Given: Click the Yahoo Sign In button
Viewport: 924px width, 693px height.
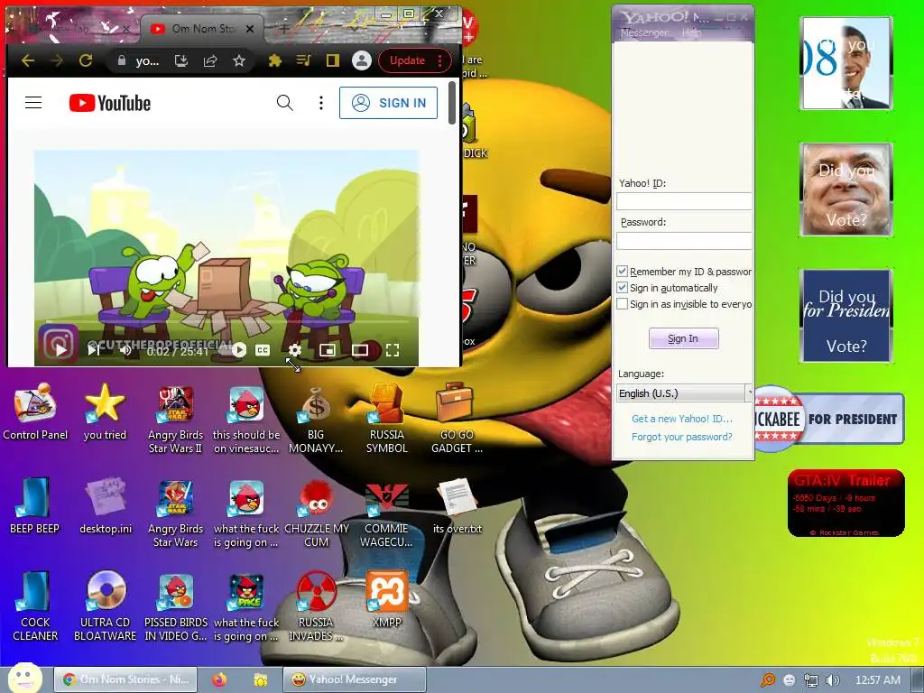Looking at the screenshot, I should [x=683, y=338].
